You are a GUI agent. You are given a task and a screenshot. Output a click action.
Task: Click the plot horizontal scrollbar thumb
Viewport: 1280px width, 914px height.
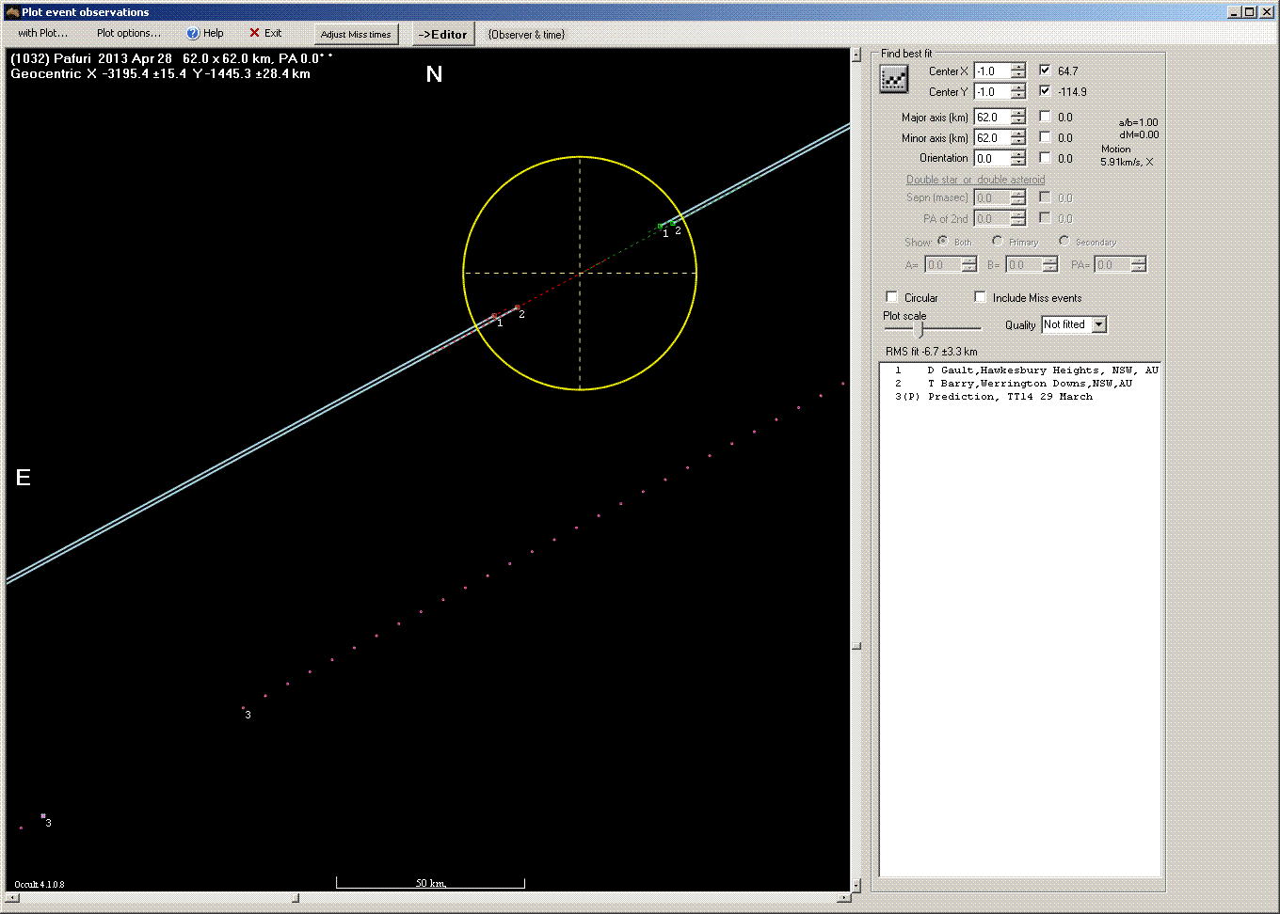pos(296,898)
